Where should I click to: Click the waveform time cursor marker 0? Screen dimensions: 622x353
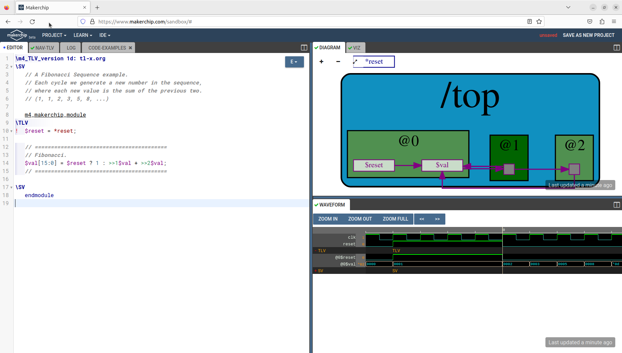click(x=504, y=230)
